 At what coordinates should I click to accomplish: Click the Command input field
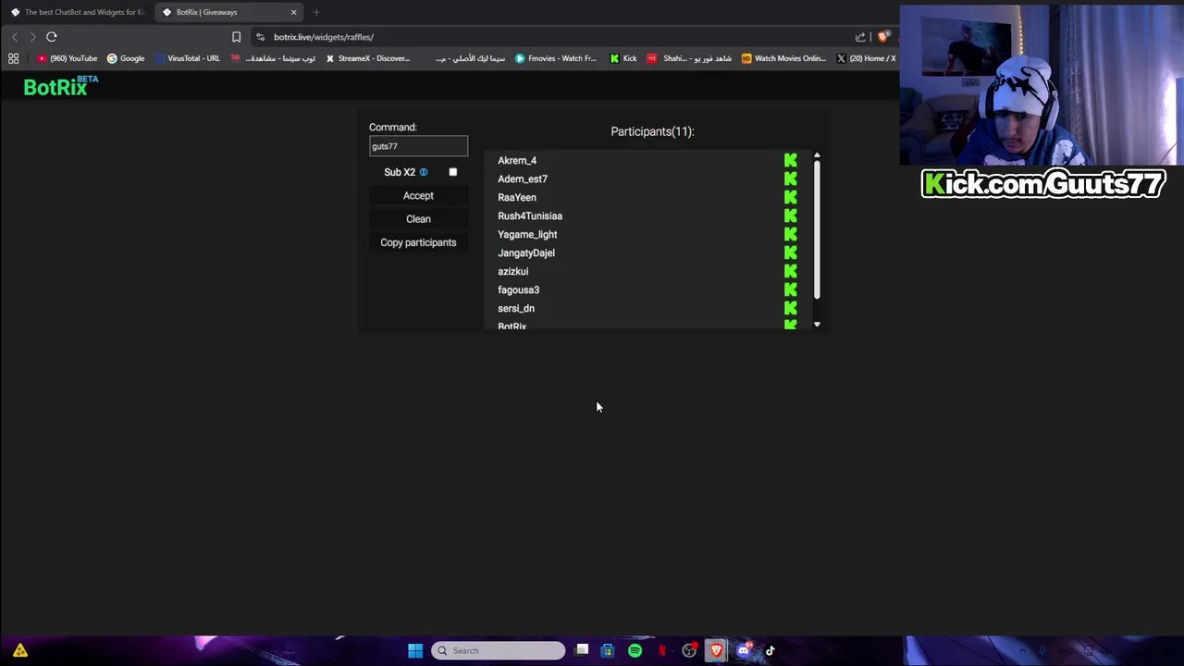point(418,146)
